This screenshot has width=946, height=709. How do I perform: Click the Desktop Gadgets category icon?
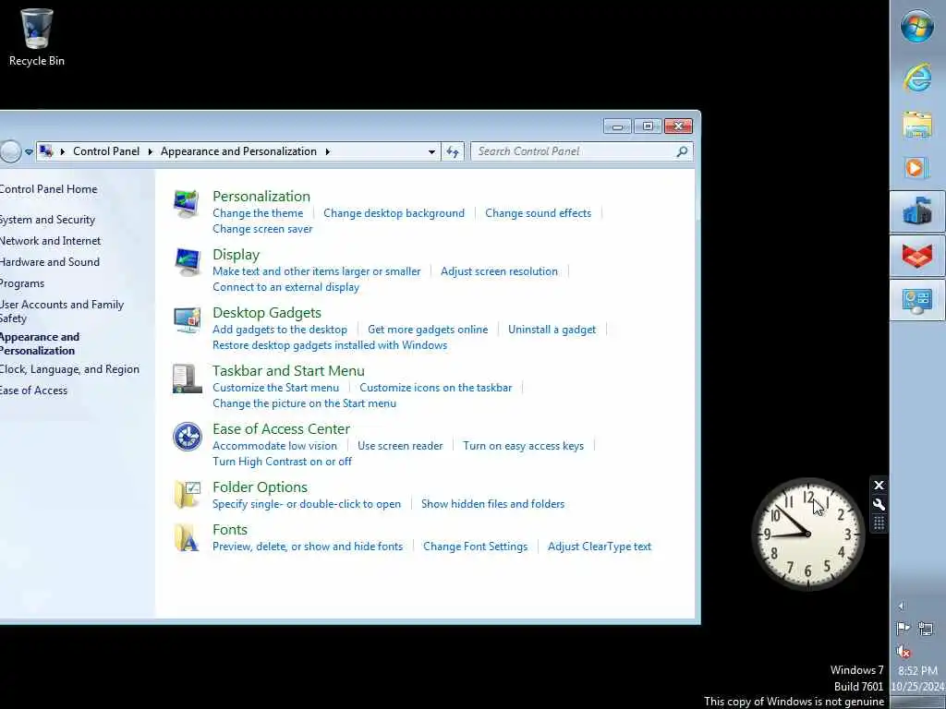click(187, 319)
